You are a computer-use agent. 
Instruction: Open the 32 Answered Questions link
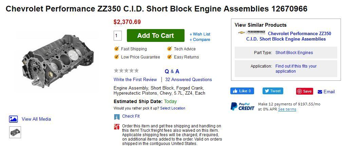tap(188, 80)
